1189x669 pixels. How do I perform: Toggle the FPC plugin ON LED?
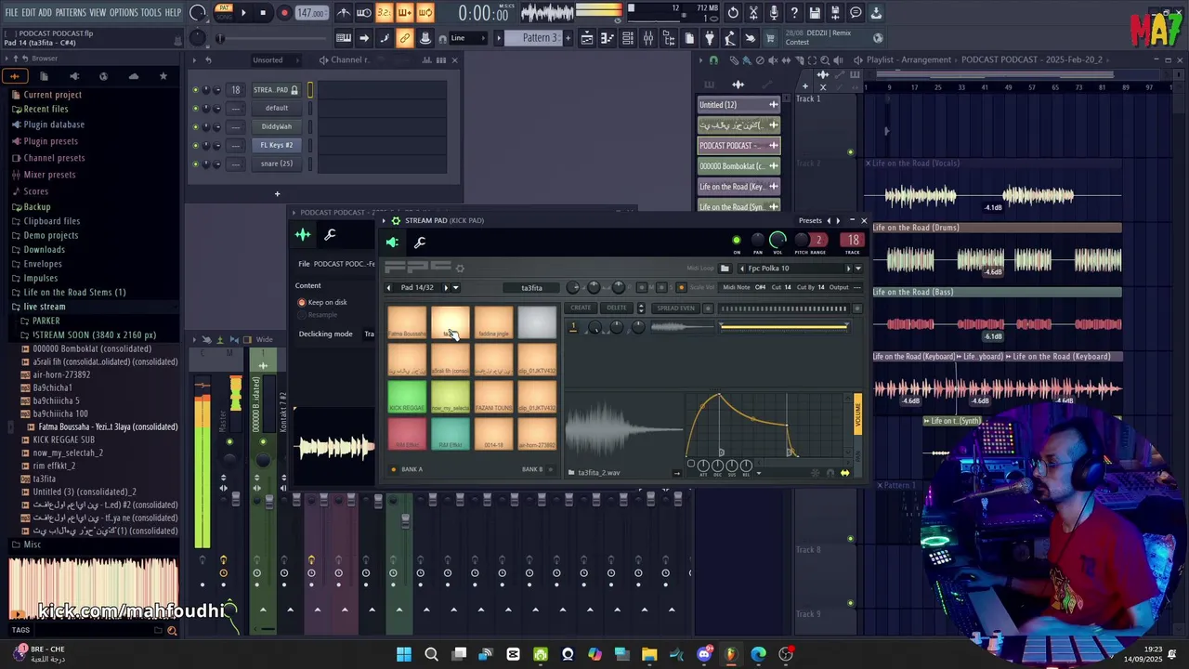click(x=737, y=242)
